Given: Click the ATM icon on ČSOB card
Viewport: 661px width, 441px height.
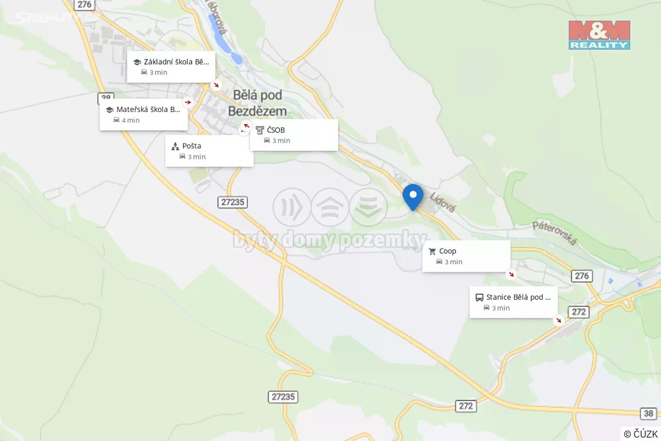Looking at the screenshot, I should tap(260, 130).
